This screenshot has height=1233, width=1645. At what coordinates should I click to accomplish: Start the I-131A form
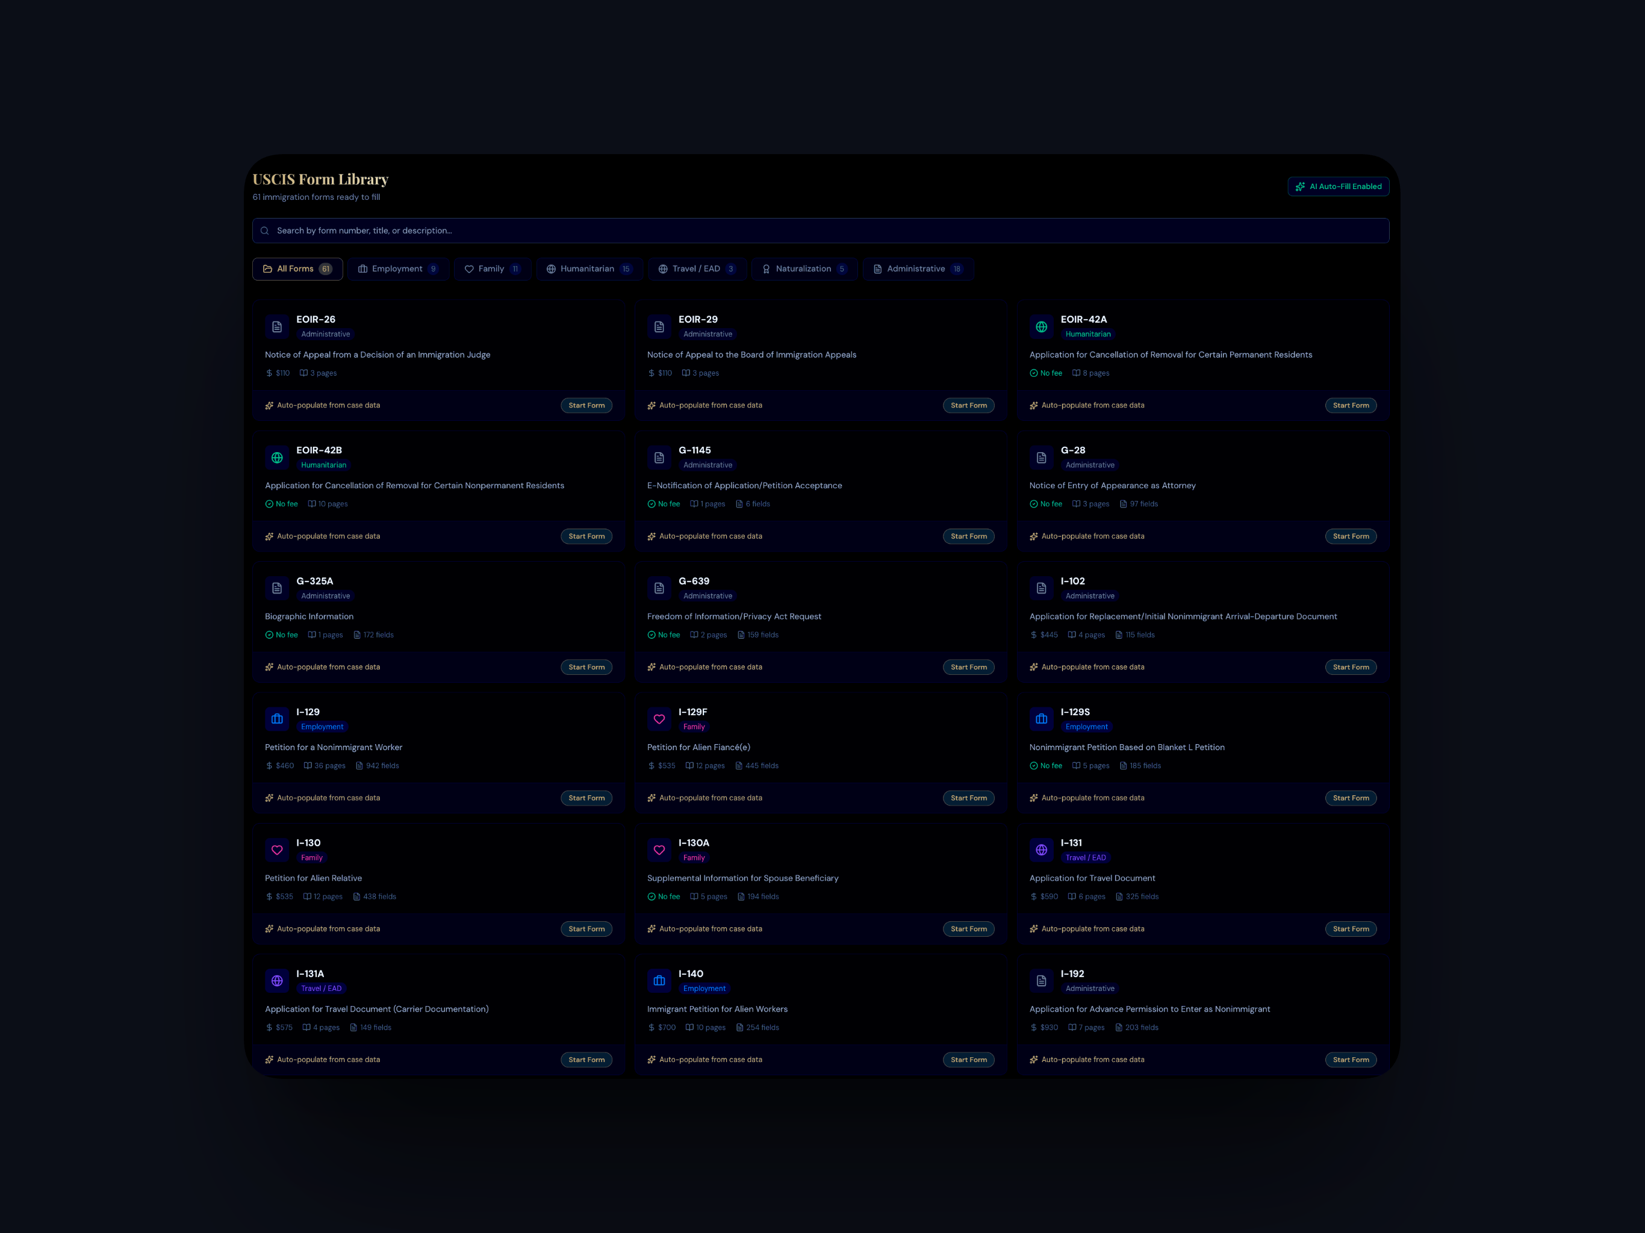click(586, 1060)
